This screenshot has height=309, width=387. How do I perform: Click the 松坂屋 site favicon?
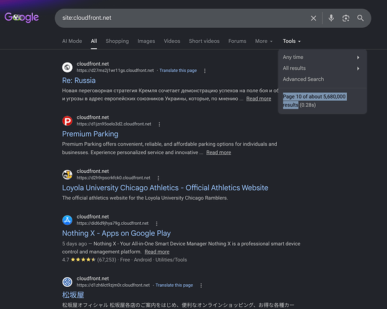[x=67, y=282]
